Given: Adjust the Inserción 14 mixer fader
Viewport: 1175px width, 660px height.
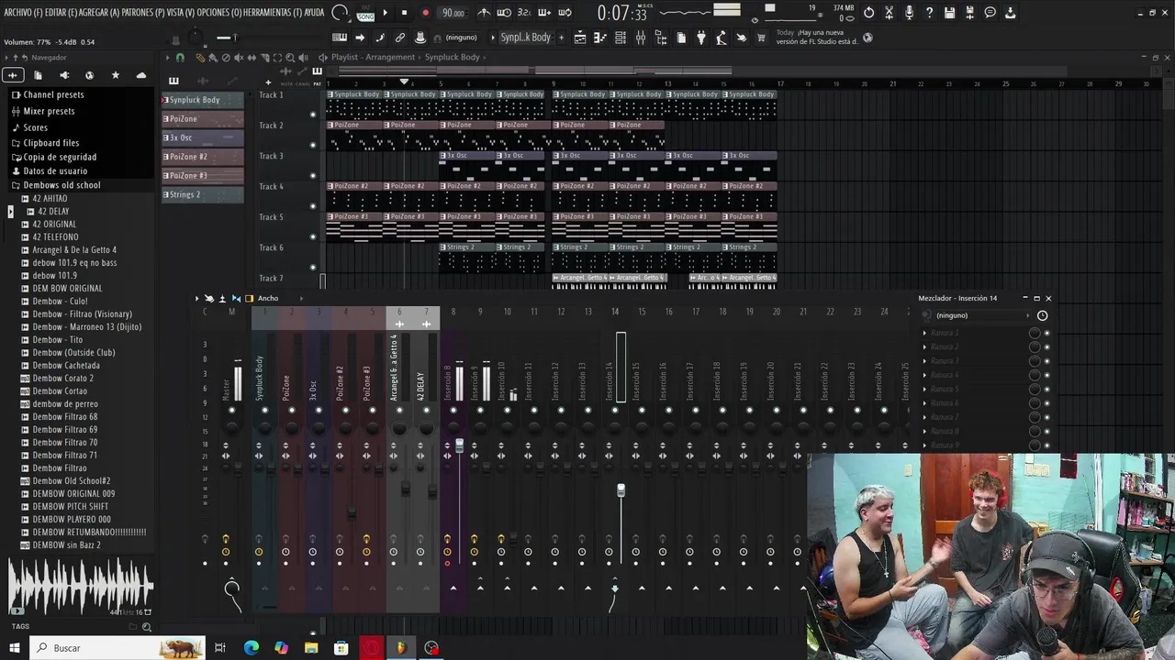Looking at the screenshot, I should (621, 491).
